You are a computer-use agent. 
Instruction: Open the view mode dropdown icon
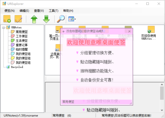point(72,19)
